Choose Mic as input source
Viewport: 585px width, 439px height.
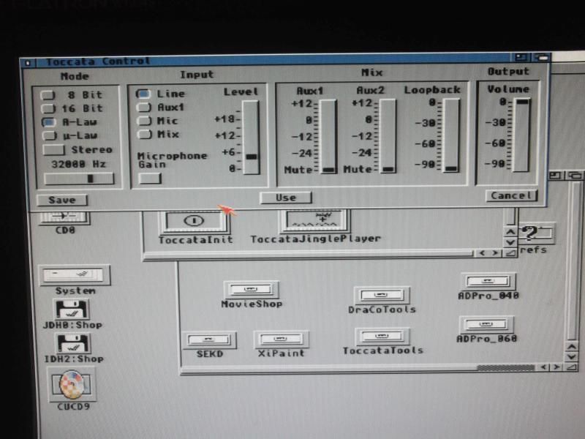(144, 121)
